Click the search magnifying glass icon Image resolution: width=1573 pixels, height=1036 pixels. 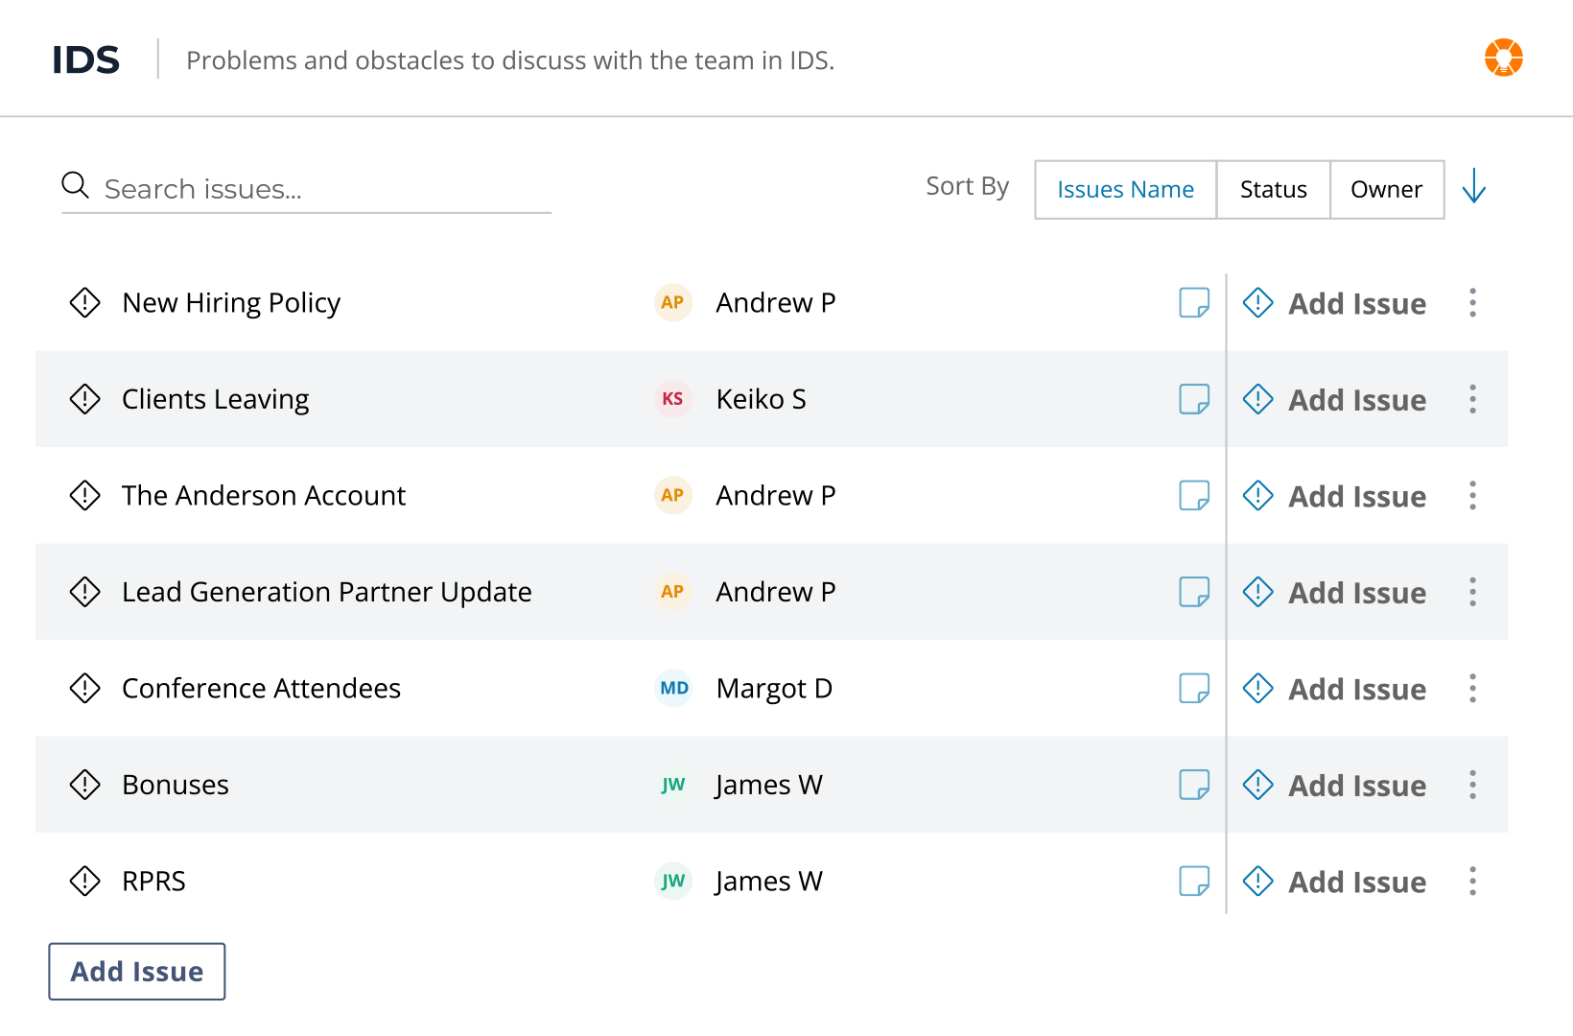(75, 185)
